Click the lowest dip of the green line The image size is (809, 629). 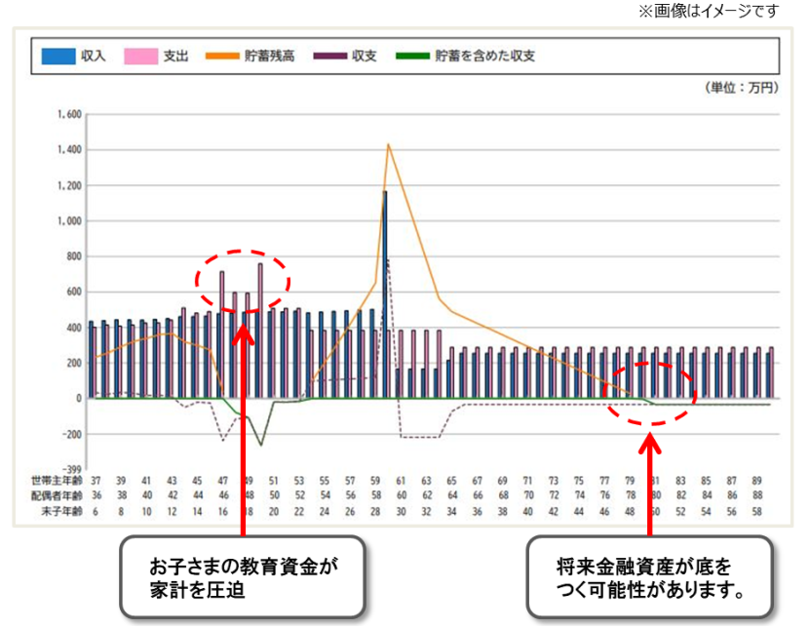(x=260, y=445)
